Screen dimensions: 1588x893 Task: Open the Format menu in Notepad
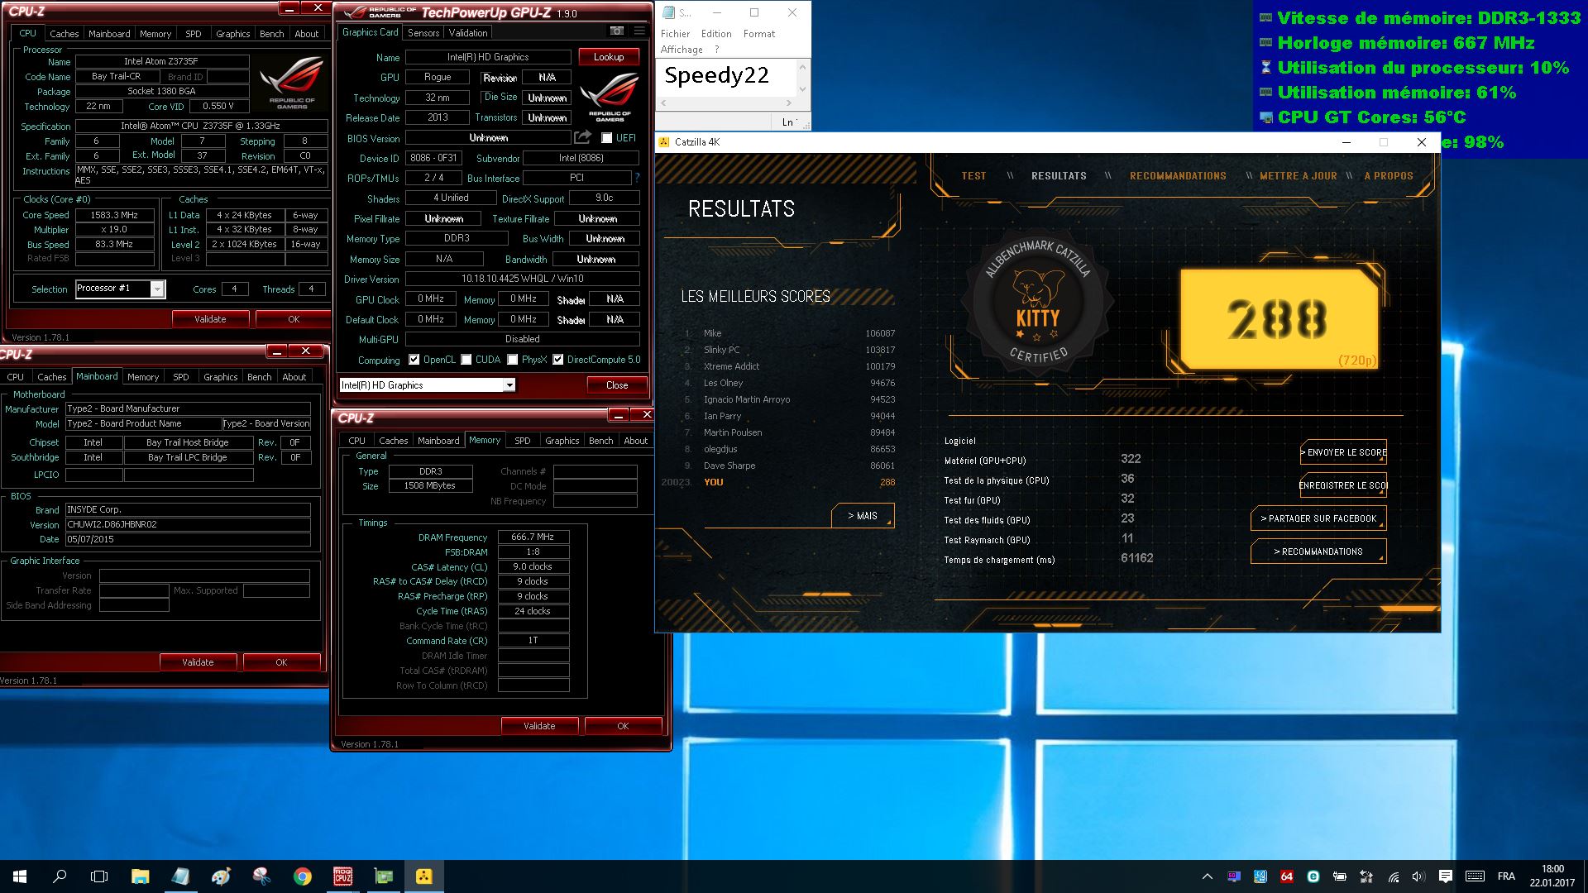[x=759, y=34]
